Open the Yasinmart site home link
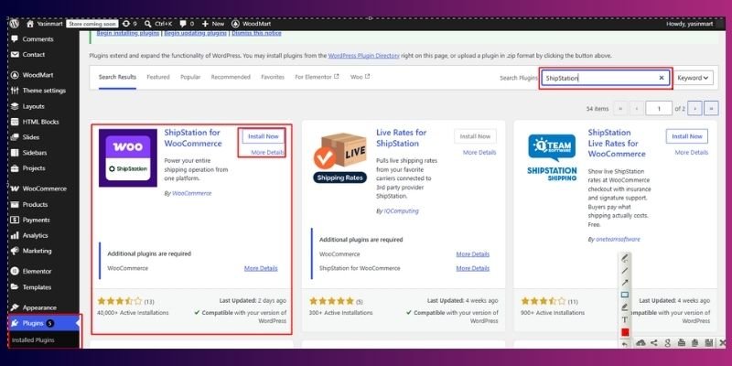The width and height of the screenshot is (732, 366). (44, 24)
